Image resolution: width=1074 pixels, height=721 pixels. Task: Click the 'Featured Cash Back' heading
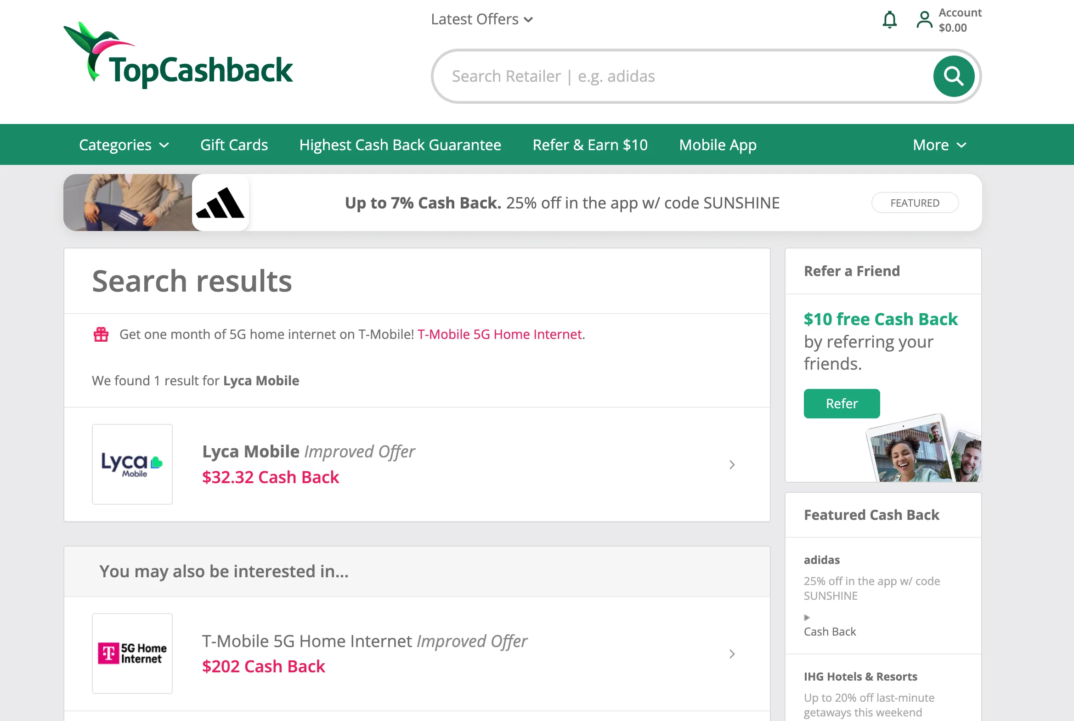click(x=871, y=514)
